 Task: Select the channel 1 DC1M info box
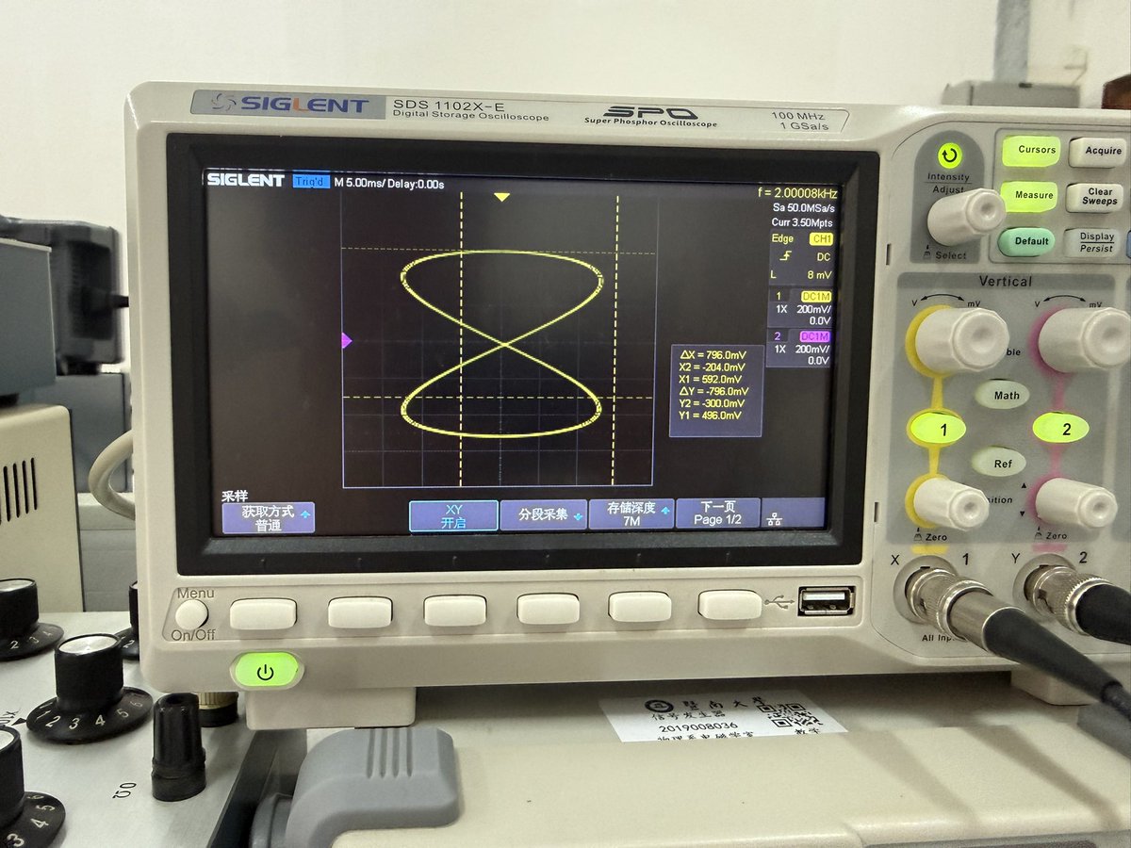click(800, 308)
